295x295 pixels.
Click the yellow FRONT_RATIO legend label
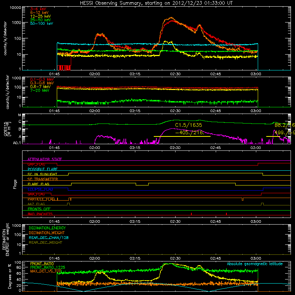click(x=42, y=264)
